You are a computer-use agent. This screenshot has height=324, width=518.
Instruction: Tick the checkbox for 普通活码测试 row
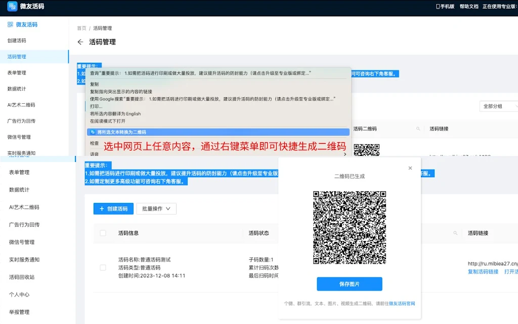103,267
